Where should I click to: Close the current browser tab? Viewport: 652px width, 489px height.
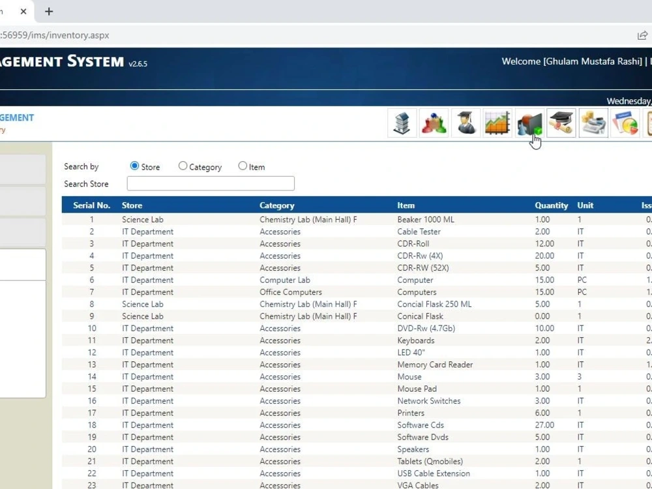tap(23, 12)
